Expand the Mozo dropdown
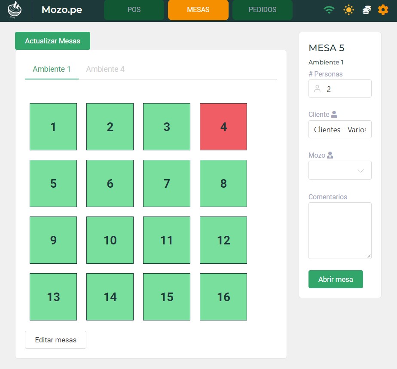The image size is (397, 369). 340,171
